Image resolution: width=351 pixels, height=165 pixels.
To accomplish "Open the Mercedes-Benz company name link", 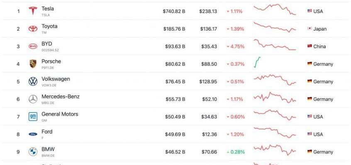I will pyautogui.click(x=61, y=96).
